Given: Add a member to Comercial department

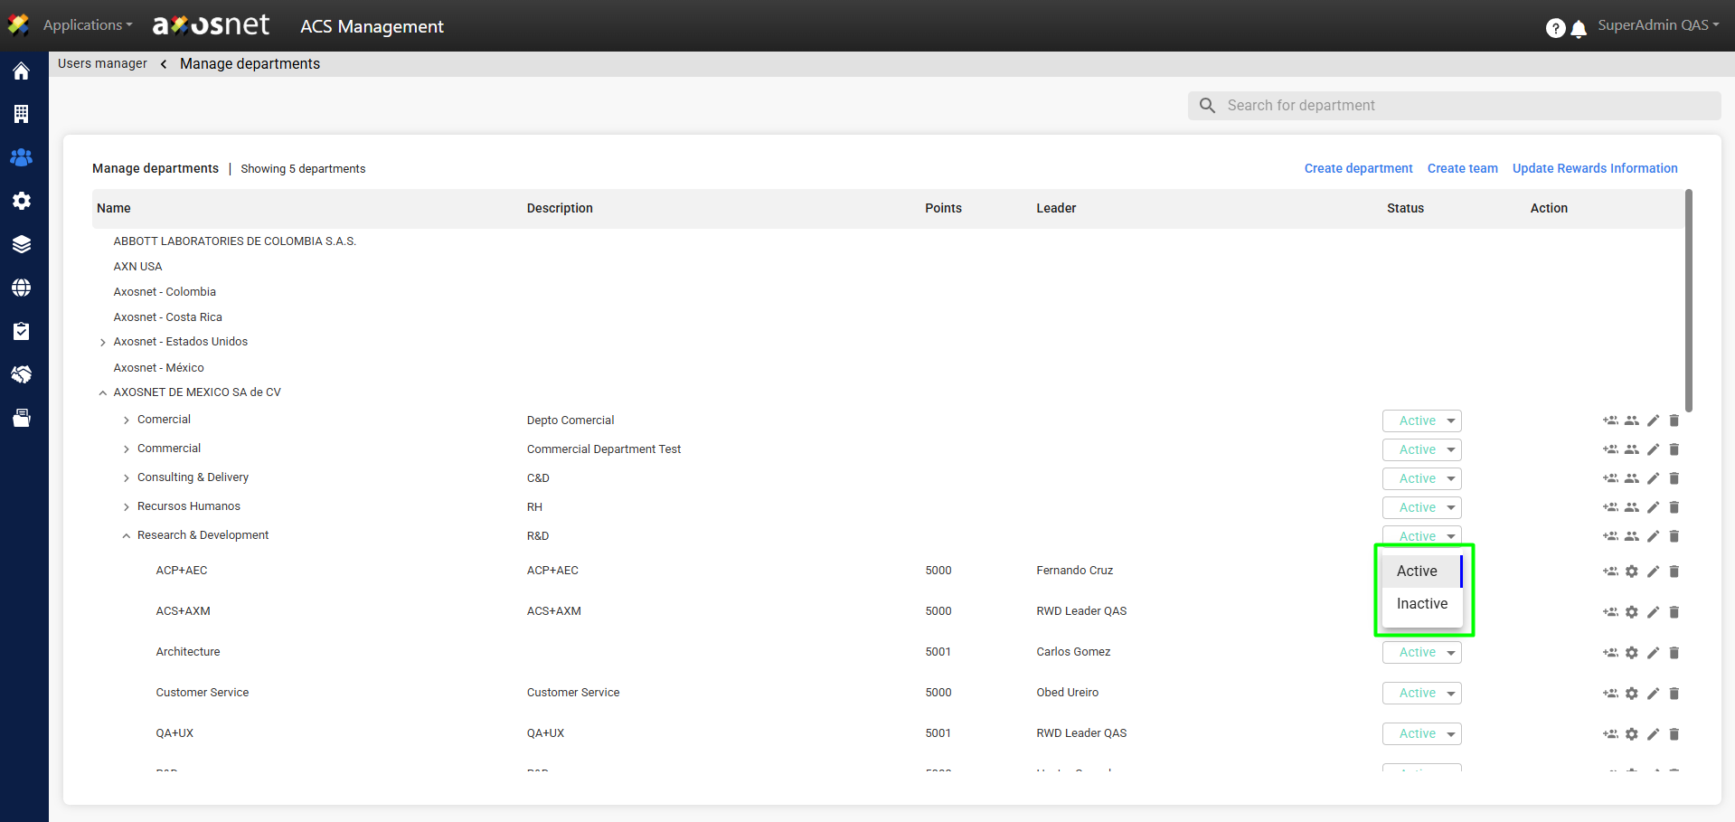Looking at the screenshot, I should click(x=1610, y=420).
